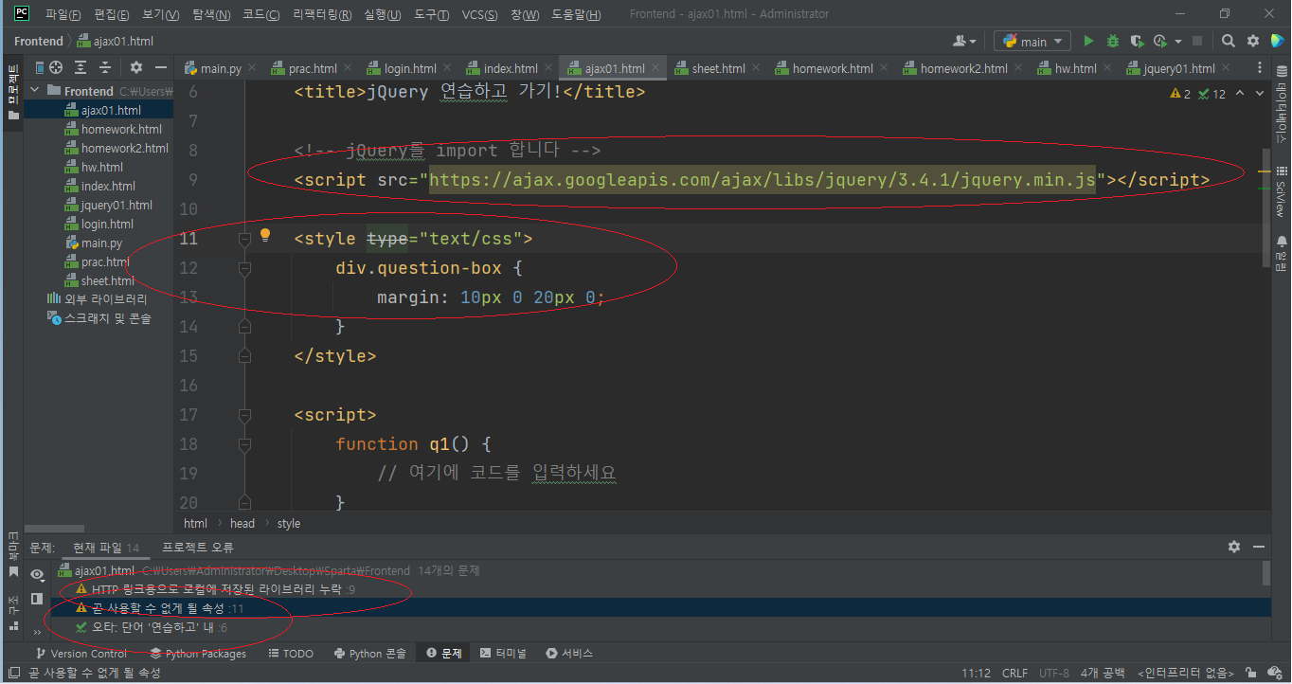Click the CRLF line separator status entry

(x=1014, y=674)
